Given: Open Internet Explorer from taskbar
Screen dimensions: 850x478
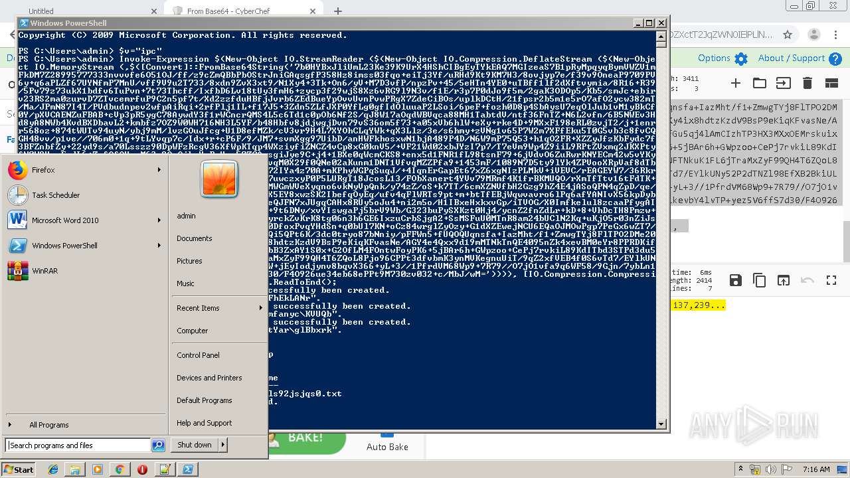Looking at the screenshot, I should coord(53,469).
